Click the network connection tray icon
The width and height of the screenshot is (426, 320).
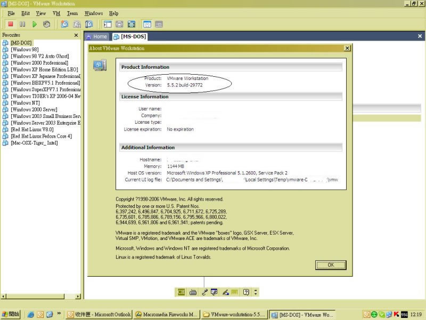389,314
